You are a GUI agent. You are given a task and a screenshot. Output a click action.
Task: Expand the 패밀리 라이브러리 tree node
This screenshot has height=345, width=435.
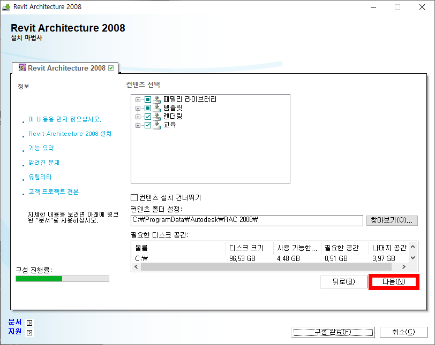click(138, 99)
